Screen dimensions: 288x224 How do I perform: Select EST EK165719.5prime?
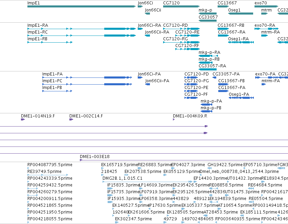click(102, 168)
